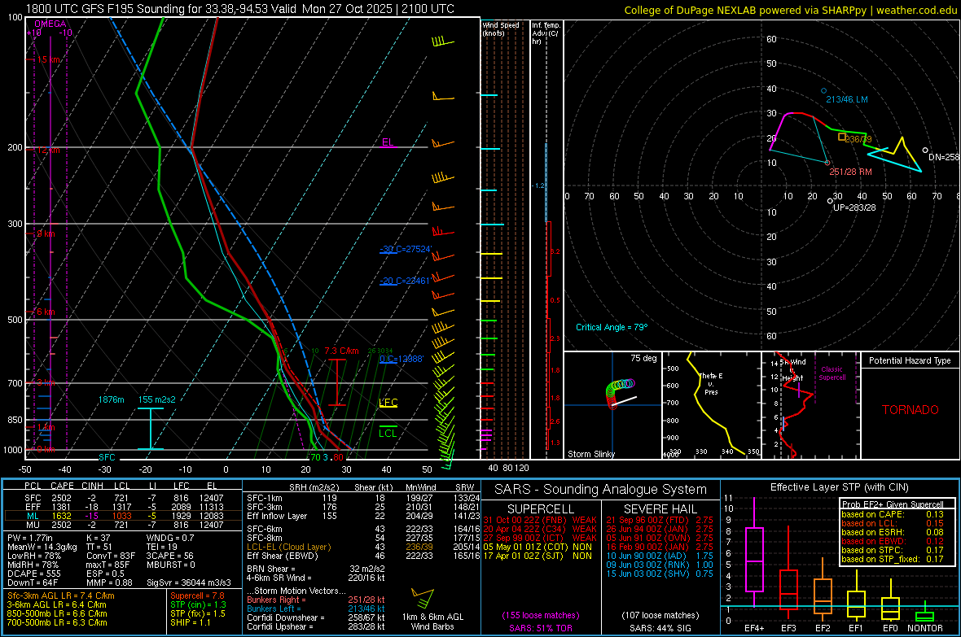This screenshot has width=961, height=637.
Task: Click the 75 deg slinky tilt value
Action: [643, 358]
